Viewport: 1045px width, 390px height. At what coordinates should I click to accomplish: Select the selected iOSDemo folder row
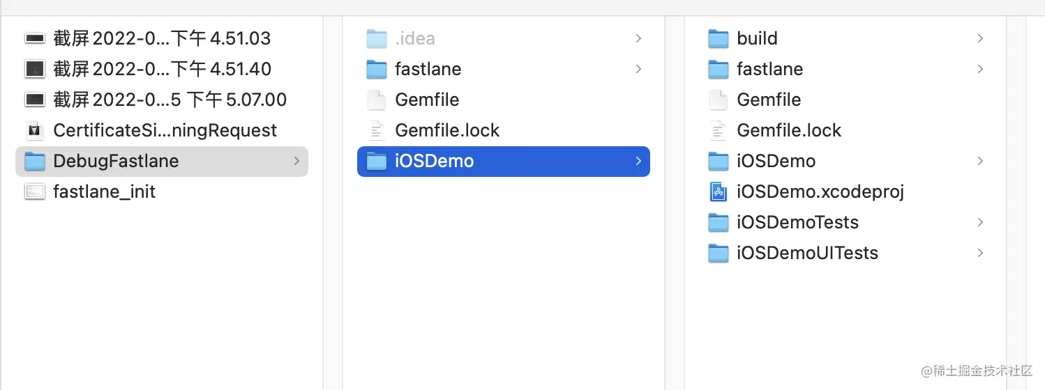pyautogui.click(x=502, y=161)
